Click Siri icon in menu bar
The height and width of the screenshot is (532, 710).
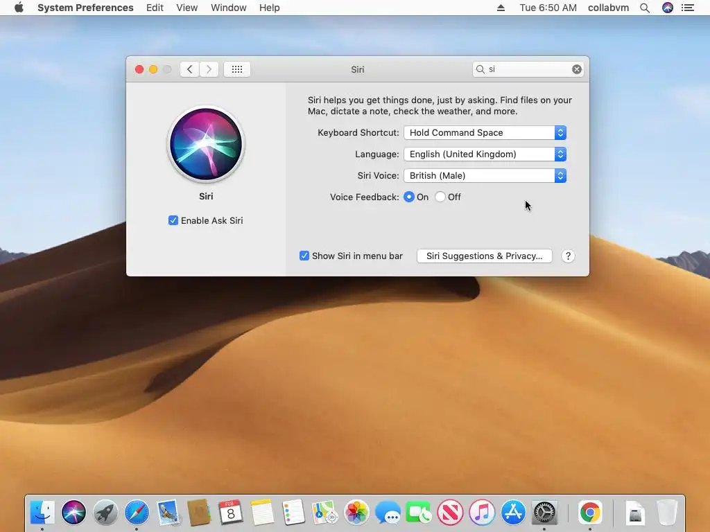668,8
